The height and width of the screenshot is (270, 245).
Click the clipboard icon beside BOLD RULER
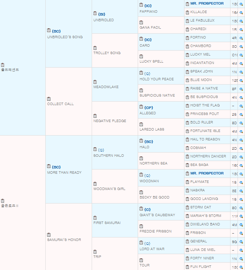click(187, 123)
